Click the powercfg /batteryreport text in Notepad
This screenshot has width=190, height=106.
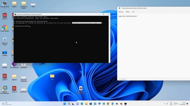pyautogui.click(x=128, y=16)
